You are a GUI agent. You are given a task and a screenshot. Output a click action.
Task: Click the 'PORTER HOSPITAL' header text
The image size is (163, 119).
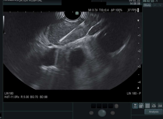(x=29, y=1)
